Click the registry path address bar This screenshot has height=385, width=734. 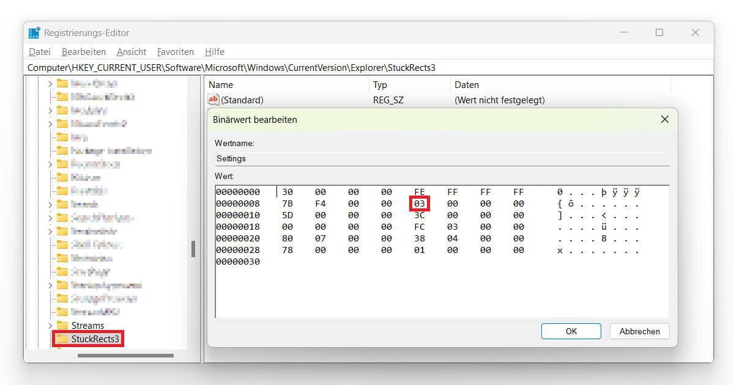(x=367, y=67)
